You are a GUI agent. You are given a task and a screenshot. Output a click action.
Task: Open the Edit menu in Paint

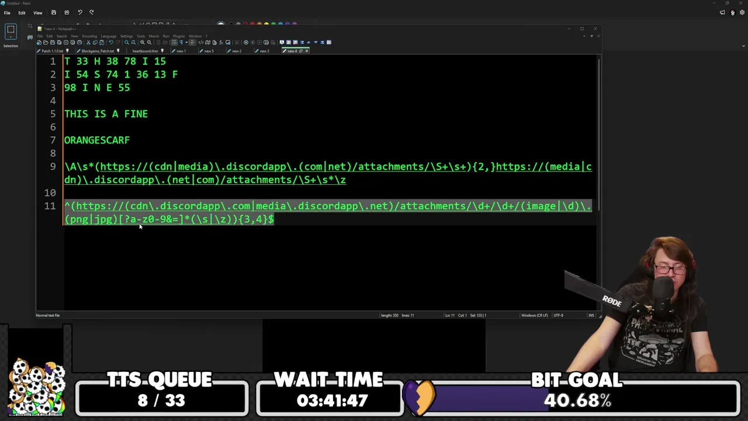[22, 12]
